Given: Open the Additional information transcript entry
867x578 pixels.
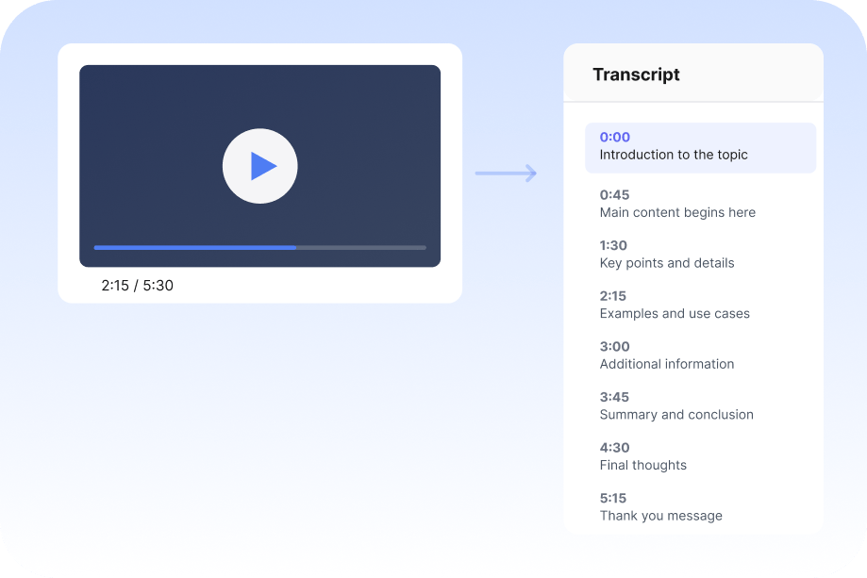Looking at the screenshot, I should tap(667, 364).
